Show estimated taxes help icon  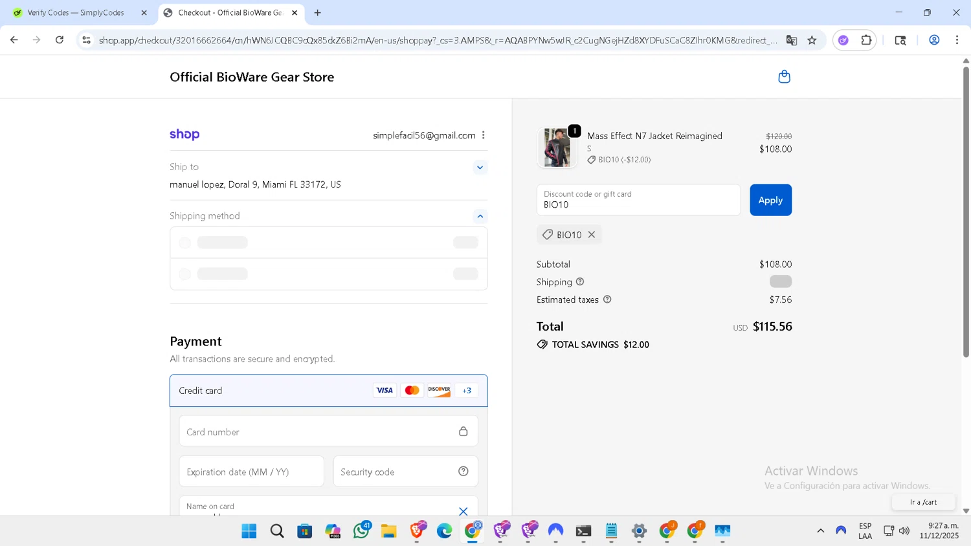pyautogui.click(x=607, y=300)
